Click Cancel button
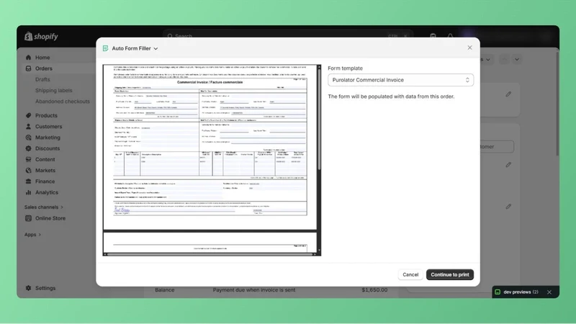Viewport: 576px width, 324px height. tap(410, 275)
